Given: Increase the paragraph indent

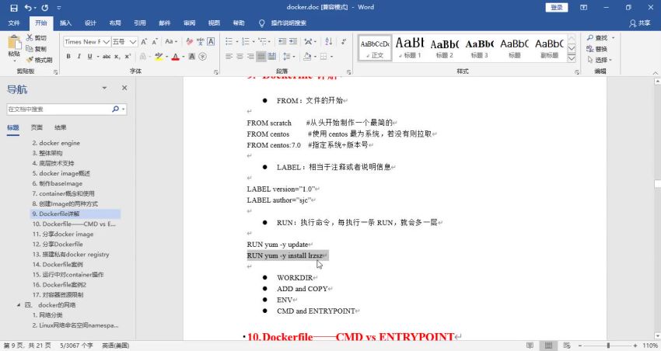Looking at the screenshot, I should [x=293, y=42].
